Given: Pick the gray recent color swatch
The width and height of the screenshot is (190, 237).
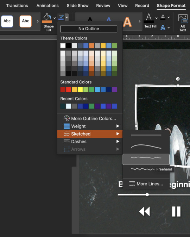Looking at the screenshot, I should click(74, 106).
